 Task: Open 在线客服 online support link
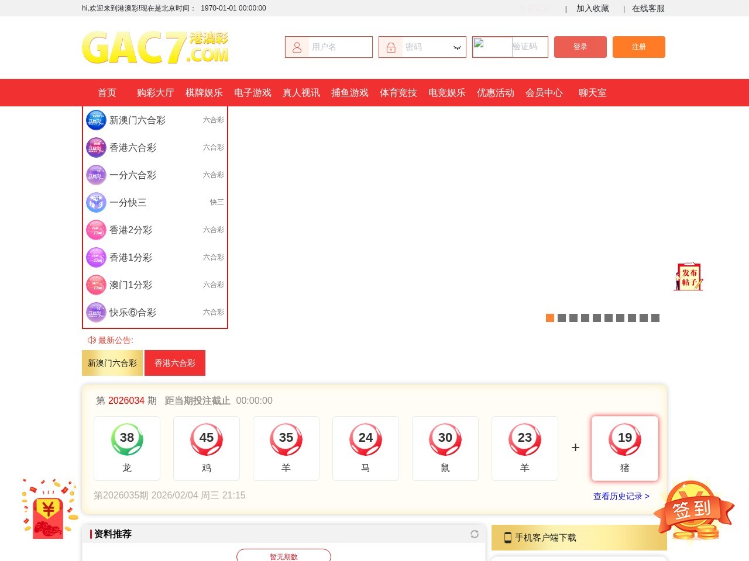[x=648, y=8]
